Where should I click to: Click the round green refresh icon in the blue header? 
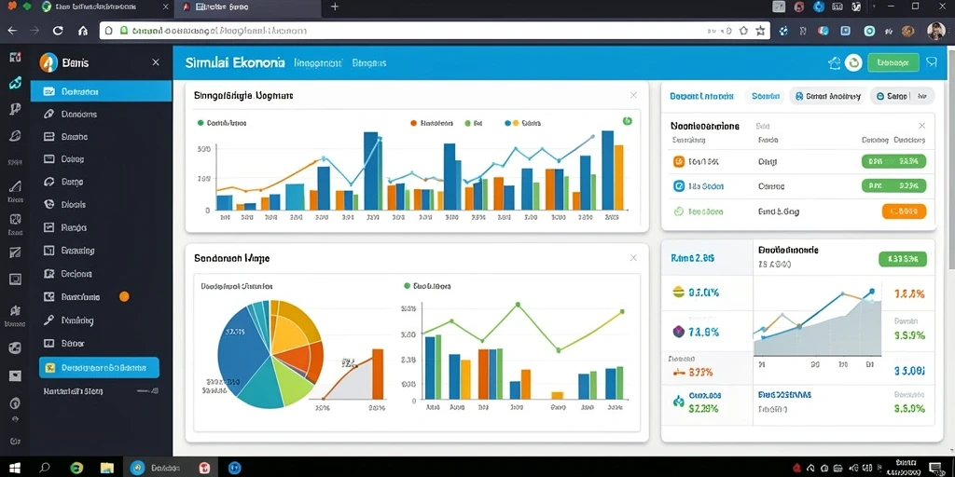tap(854, 62)
